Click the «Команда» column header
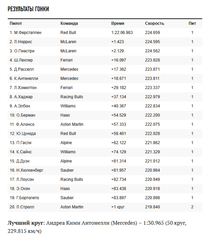Viewport: 210px width, 241px height. [x=69, y=24]
